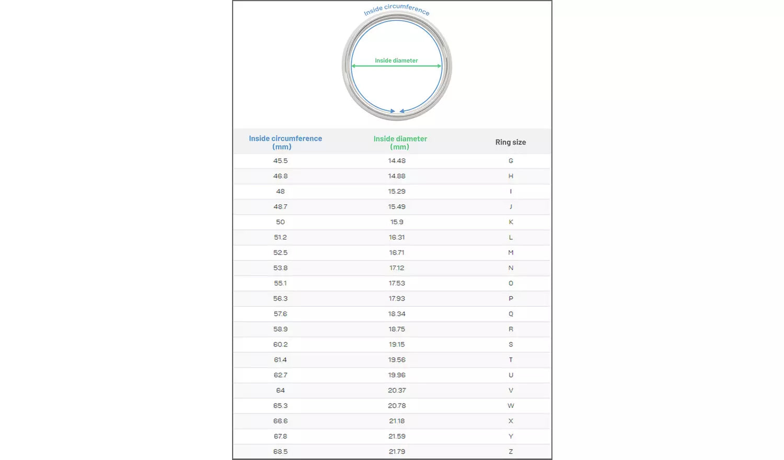Select circumference value 65.3
This screenshot has height=460, width=784.
[x=280, y=406]
